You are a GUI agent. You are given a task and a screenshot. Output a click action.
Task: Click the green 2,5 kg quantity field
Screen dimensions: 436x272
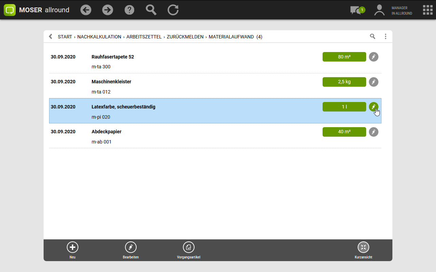344,82
